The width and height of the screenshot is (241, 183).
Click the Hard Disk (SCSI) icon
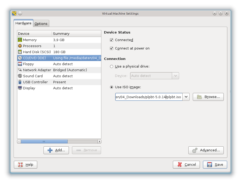pyautogui.click(x=20, y=52)
